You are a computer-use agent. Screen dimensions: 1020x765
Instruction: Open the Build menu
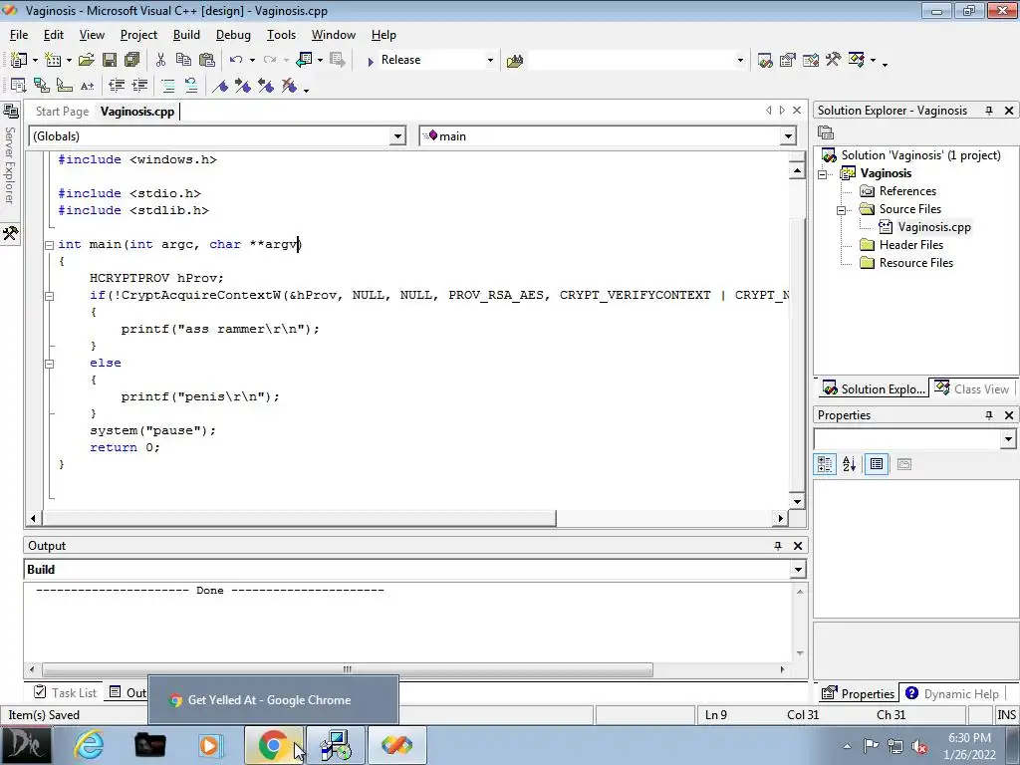(x=186, y=35)
